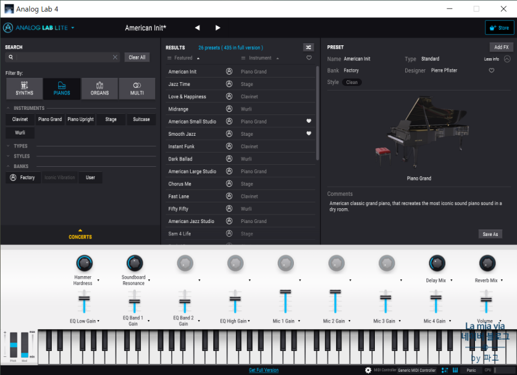The height and width of the screenshot is (375, 517).
Task: Filter results by favorites heart header
Action: pos(309,58)
